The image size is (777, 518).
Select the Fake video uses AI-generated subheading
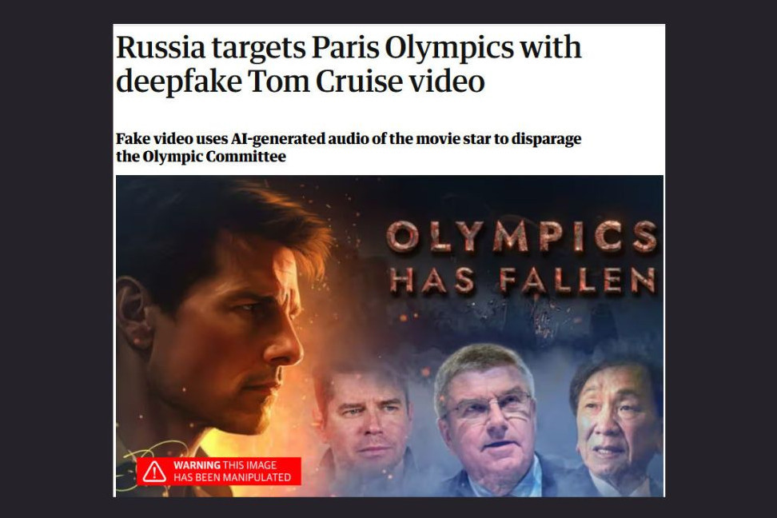coord(349,147)
